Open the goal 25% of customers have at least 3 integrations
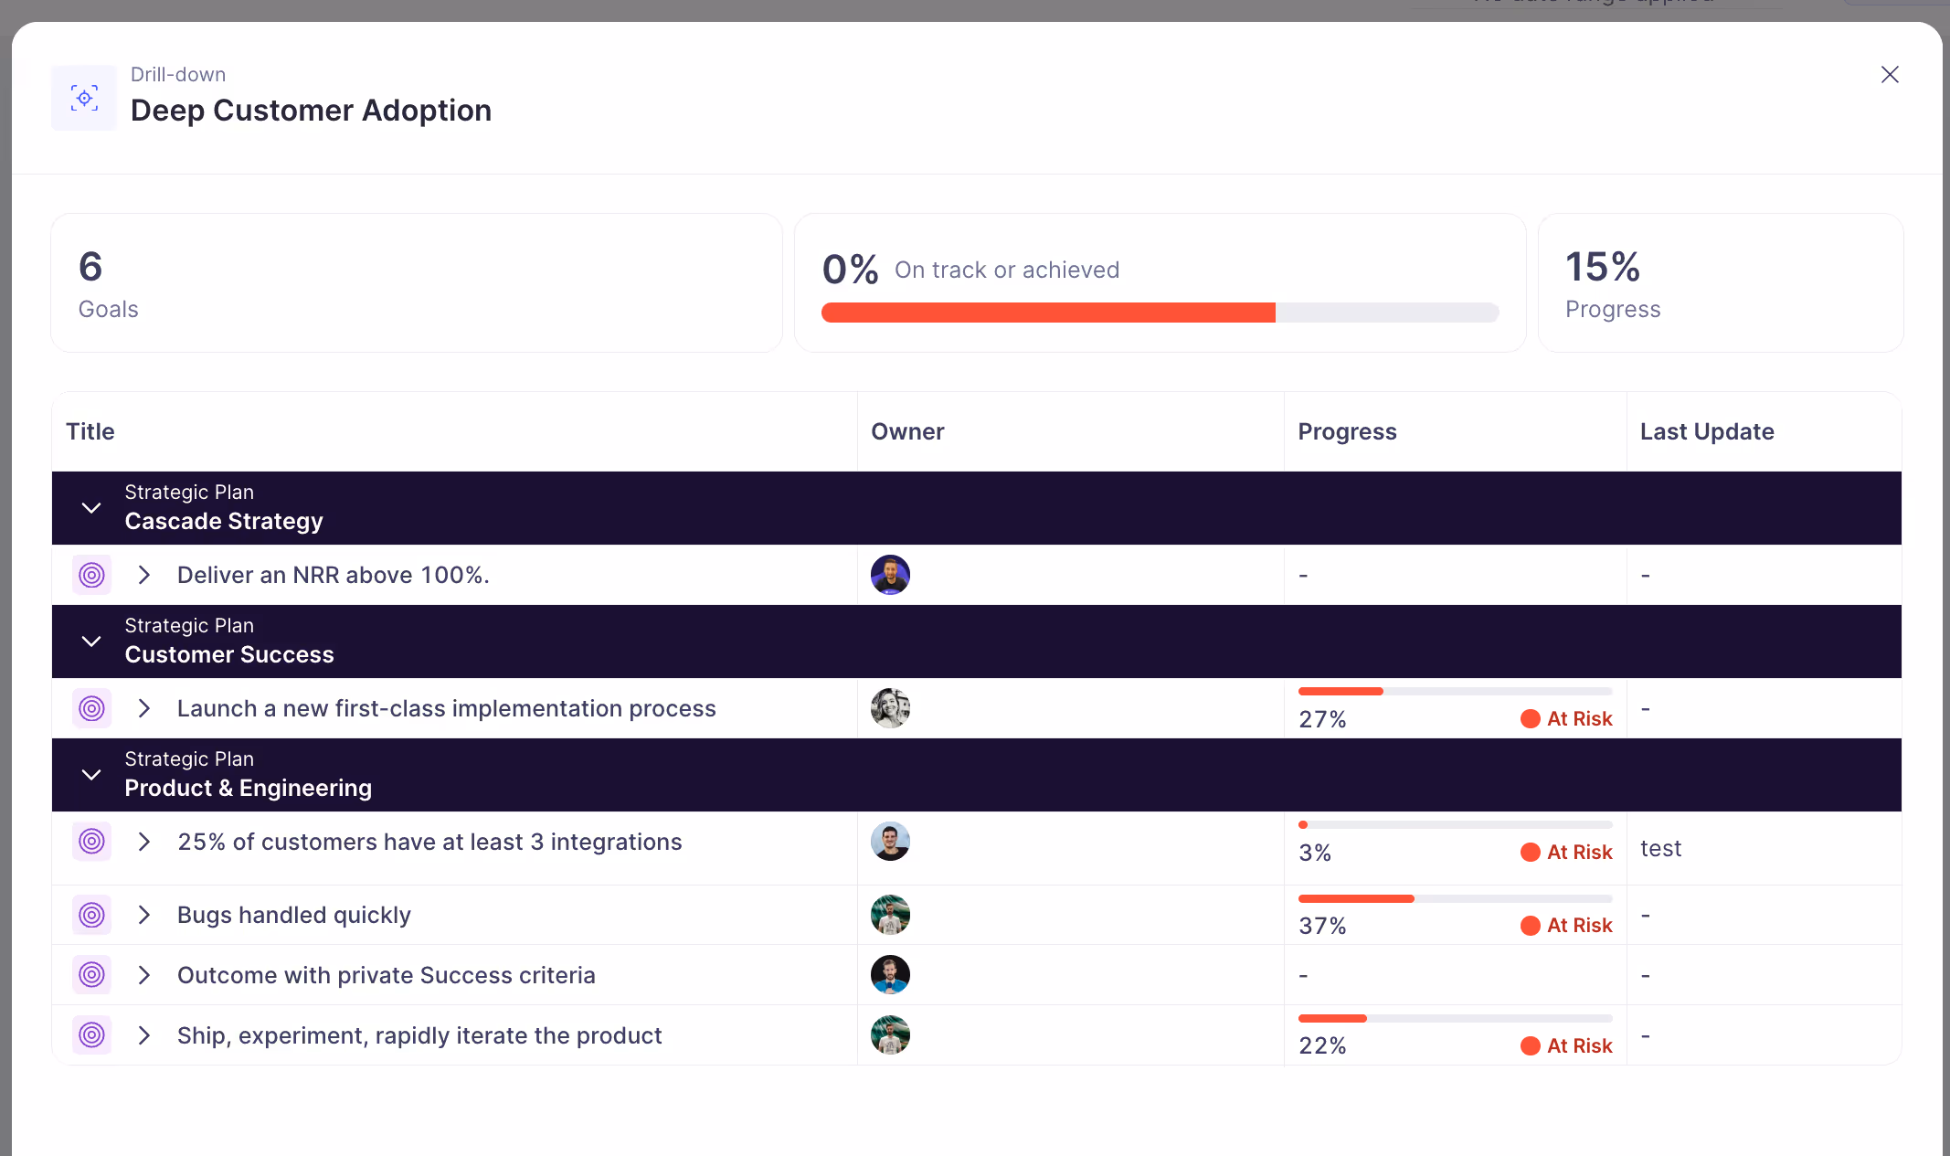1950x1156 pixels. click(x=429, y=842)
